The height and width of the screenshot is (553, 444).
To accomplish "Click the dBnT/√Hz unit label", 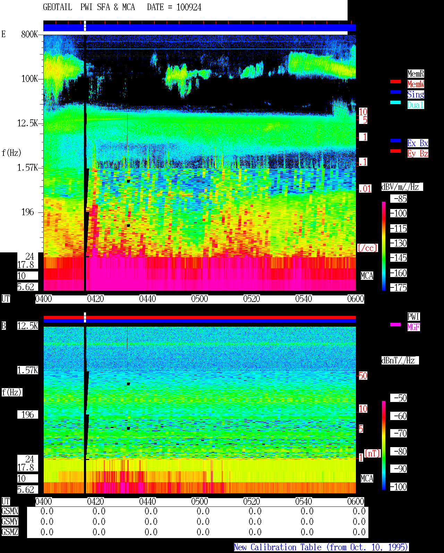I will tap(400, 360).
